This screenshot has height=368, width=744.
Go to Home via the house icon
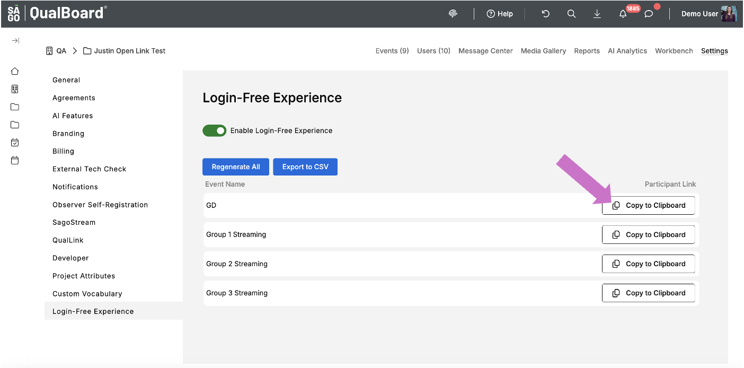coord(15,71)
